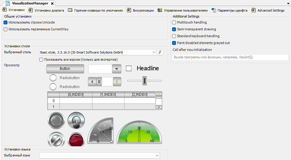This screenshot has width=291, height=160.
Task: Click the preview scrollbar left arrow
Action: pos(92,81)
